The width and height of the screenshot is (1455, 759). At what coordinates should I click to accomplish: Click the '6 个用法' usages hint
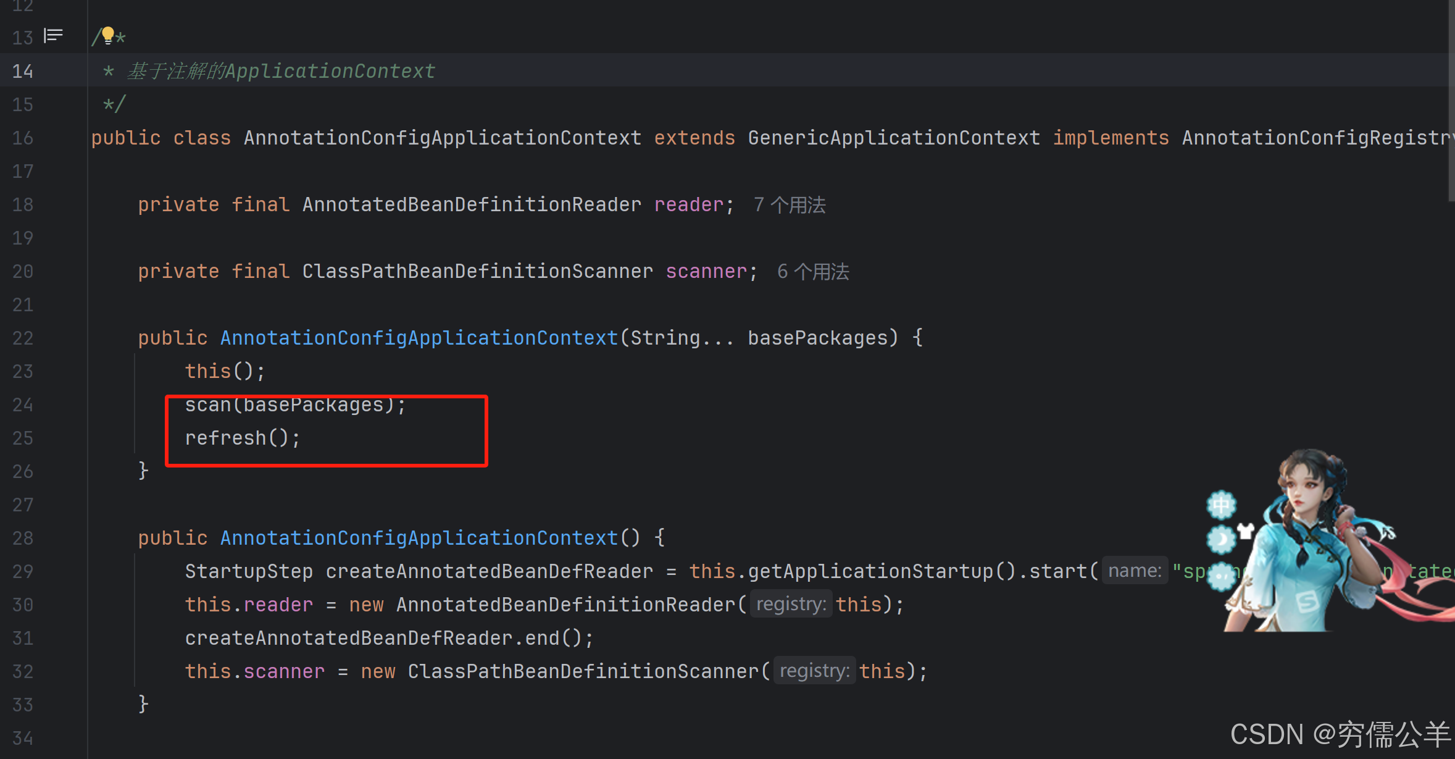(813, 272)
